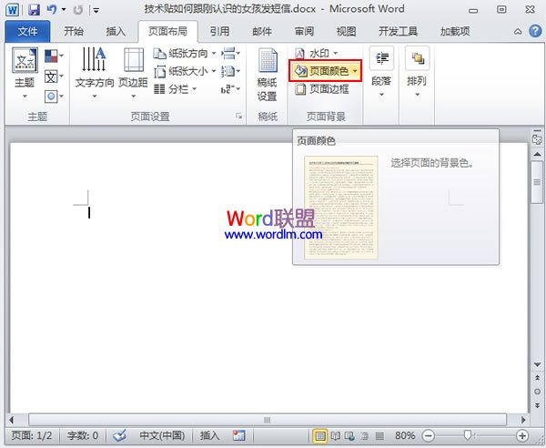Screen dimensions: 546x448
Task: Switch to the Home (开始) tab
Action: pyautogui.click(x=74, y=32)
